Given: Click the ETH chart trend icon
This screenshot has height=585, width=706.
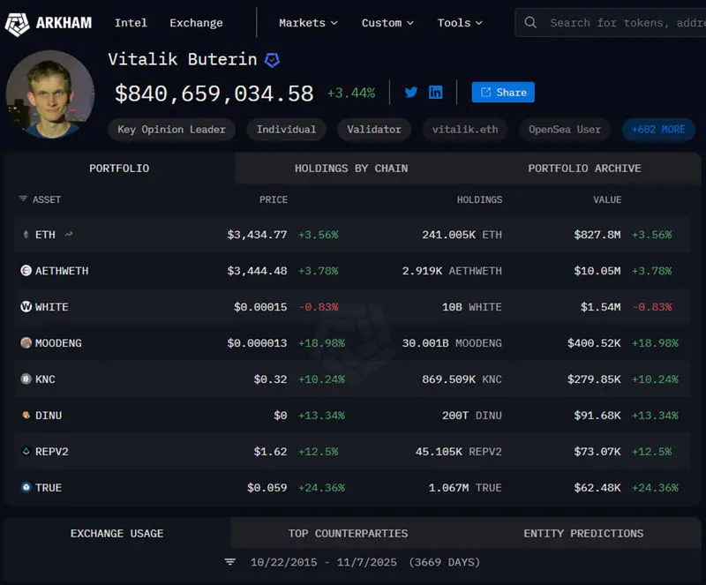Looking at the screenshot, I should click(x=69, y=235).
